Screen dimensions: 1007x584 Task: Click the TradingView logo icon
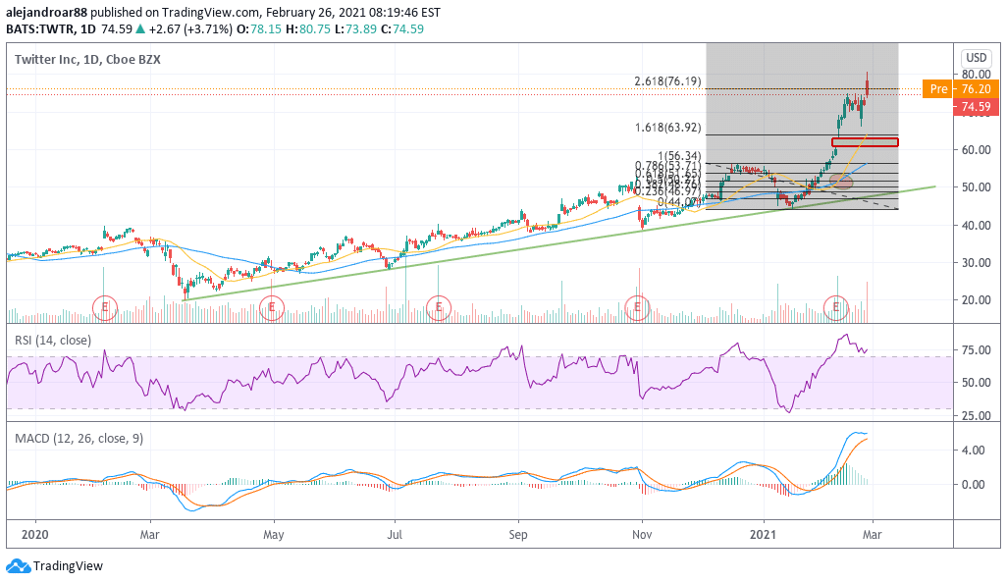pyautogui.click(x=18, y=566)
